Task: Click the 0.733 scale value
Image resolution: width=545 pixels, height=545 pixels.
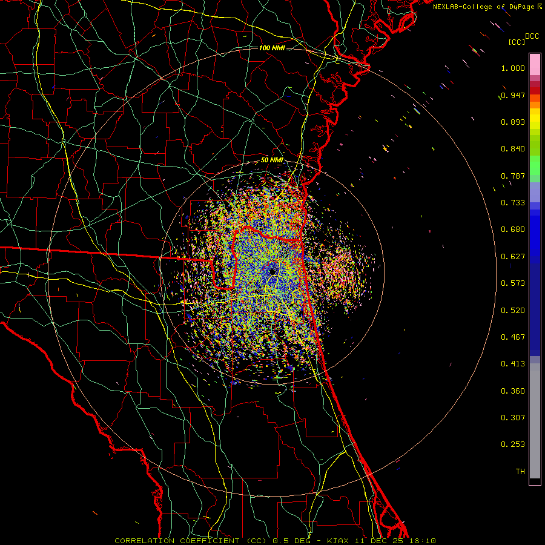Action: click(x=513, y=203)
